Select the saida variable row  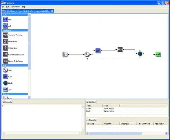point(127,109)
